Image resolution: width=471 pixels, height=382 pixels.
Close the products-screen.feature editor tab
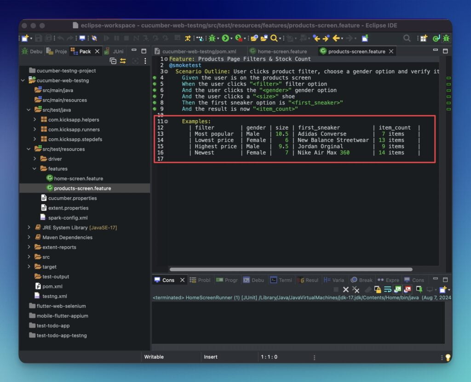pos(391,51)
